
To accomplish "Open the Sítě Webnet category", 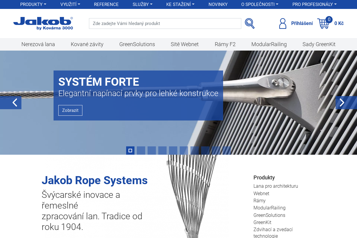I will coord(184,44).
